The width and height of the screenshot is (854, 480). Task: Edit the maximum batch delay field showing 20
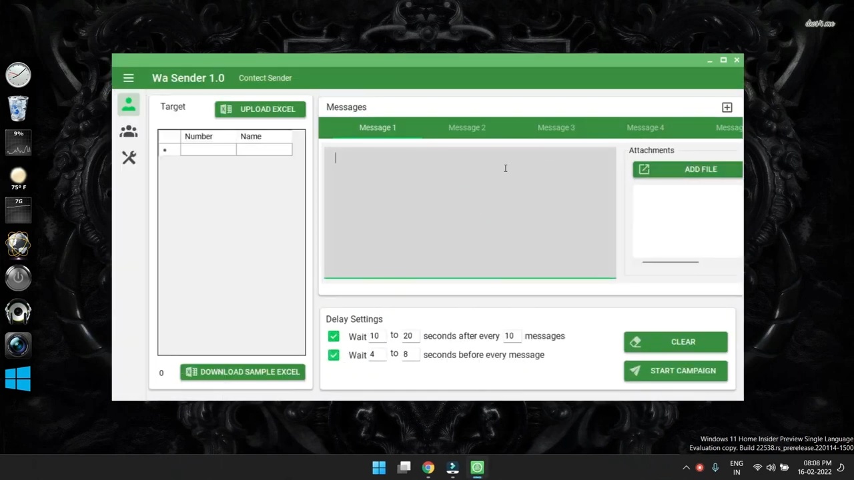click(x=410, y=337)
